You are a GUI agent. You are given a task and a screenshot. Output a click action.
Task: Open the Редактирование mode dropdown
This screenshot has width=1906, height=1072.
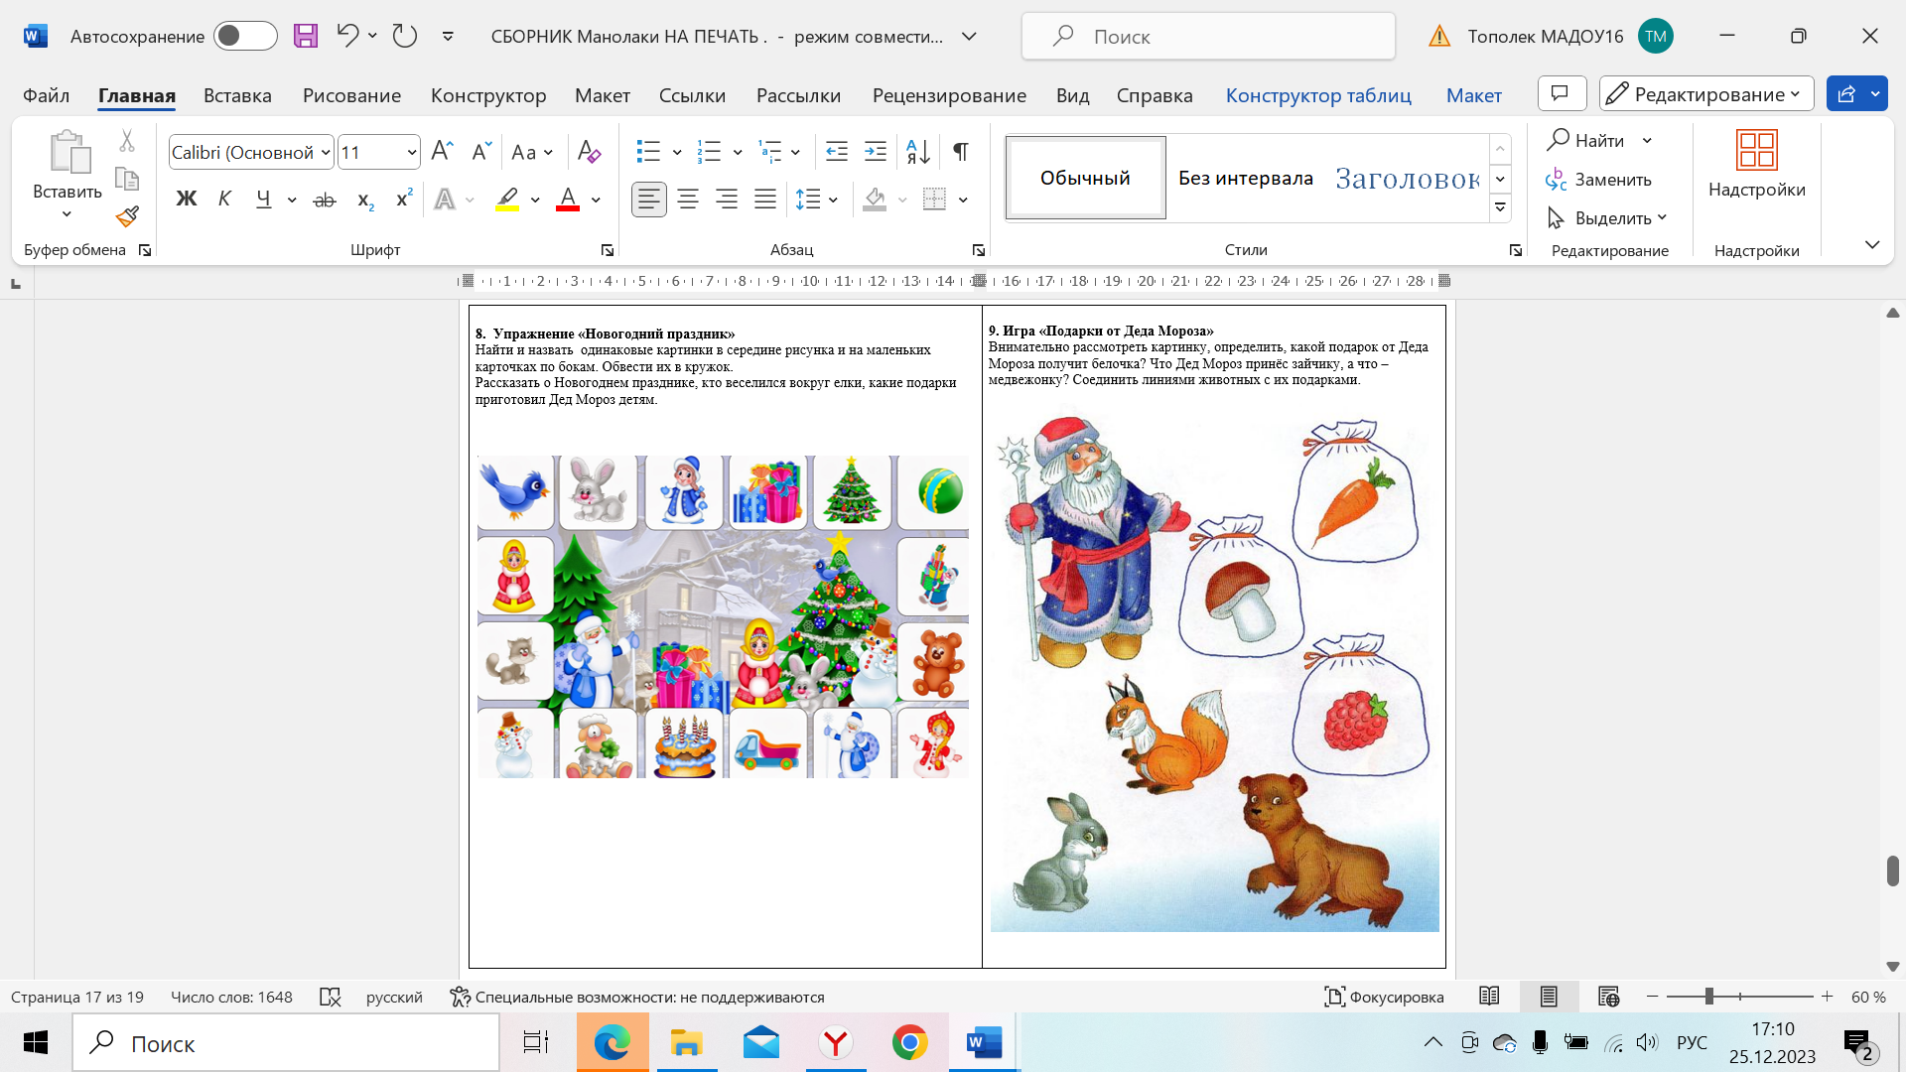click(1706, 94)
